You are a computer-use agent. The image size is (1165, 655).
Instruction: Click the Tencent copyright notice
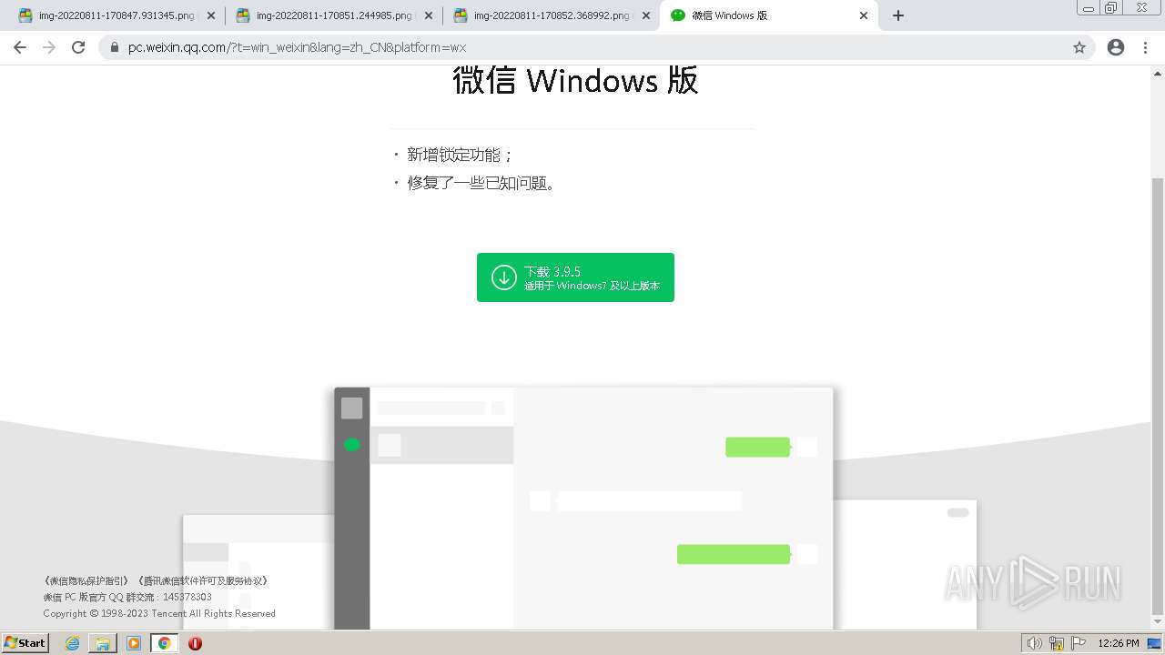coord(159,613)
